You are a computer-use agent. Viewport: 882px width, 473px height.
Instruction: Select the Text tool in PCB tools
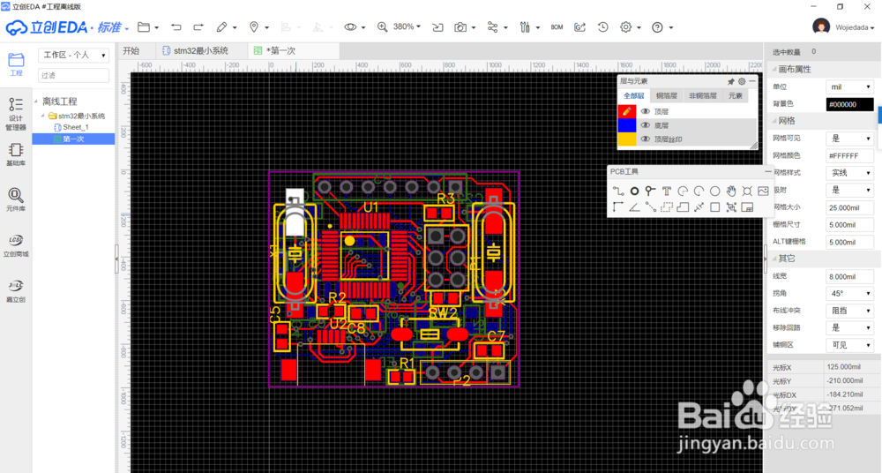click(667, 191)
